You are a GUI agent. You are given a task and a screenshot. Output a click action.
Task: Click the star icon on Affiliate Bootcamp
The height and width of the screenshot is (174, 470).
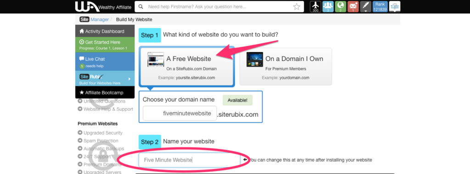pyautogui.click(x=82, y=92)
